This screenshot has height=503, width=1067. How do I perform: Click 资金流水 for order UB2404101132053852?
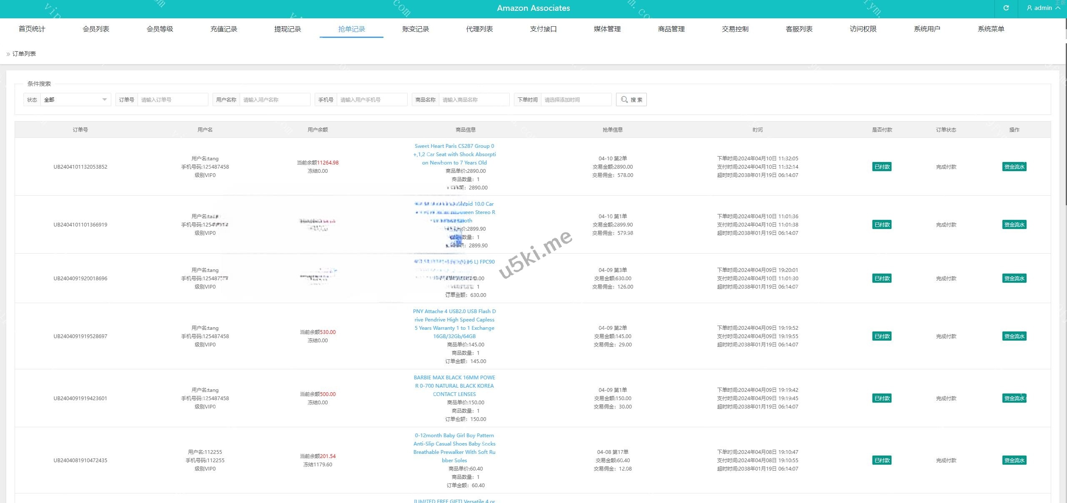[x=1014, y=167]
